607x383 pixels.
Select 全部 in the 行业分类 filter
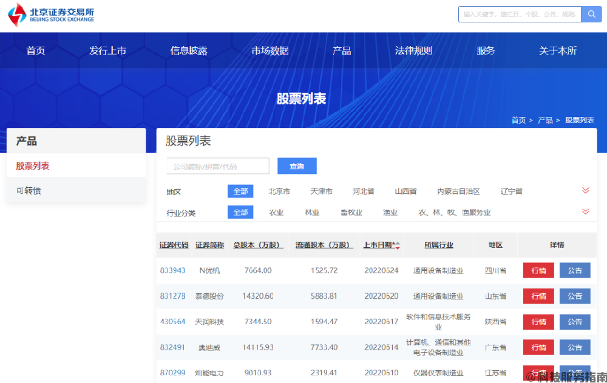(x=240, y=212)
